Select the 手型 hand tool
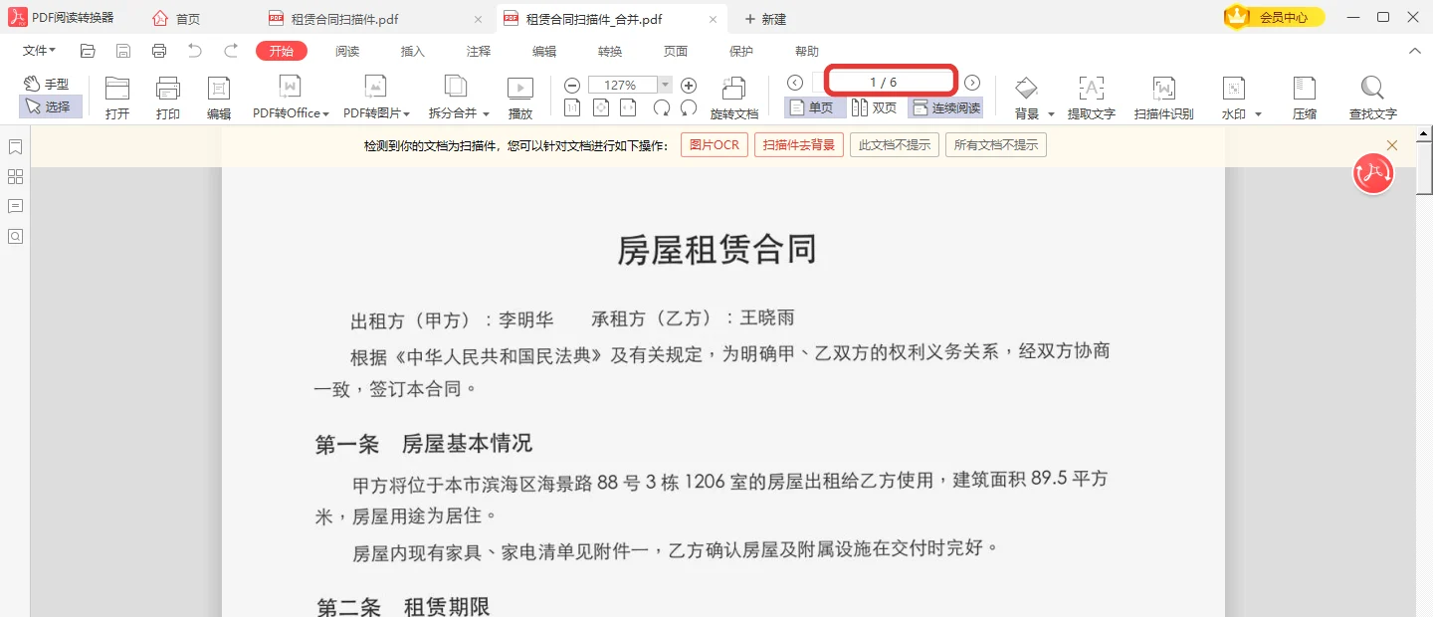This screenshot has width=1433, height=617. 47,85
